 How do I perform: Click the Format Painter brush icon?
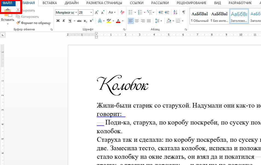point(18,23)
